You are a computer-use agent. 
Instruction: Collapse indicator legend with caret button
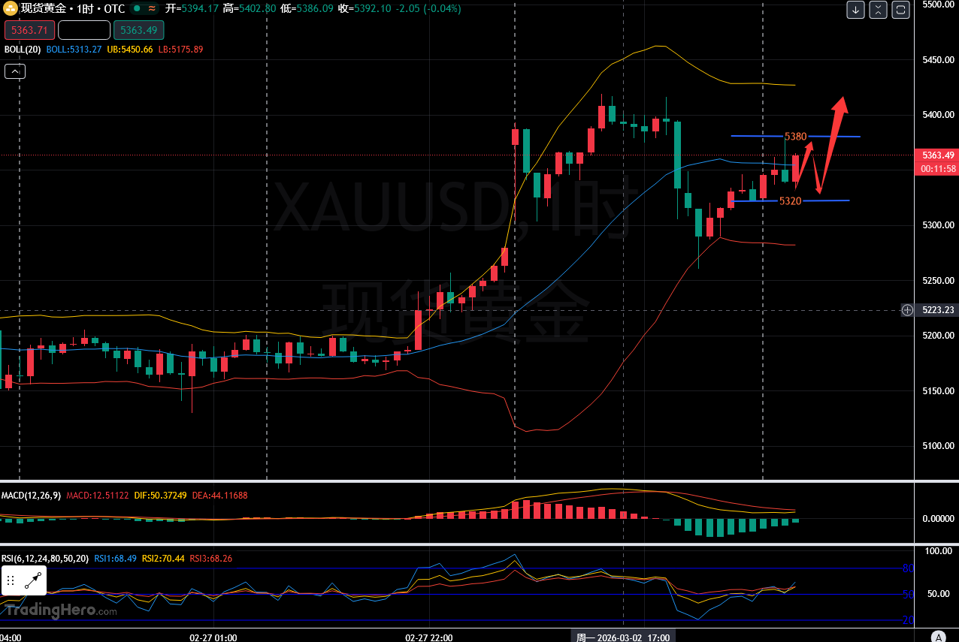coord(15,71)
